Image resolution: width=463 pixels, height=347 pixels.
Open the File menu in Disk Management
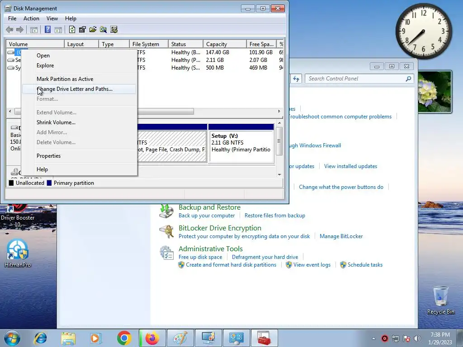(x=12, y=18)
